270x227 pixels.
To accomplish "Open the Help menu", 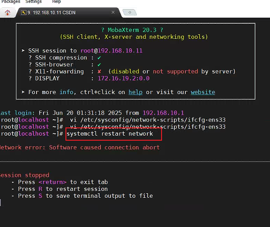I will [56, 1].
